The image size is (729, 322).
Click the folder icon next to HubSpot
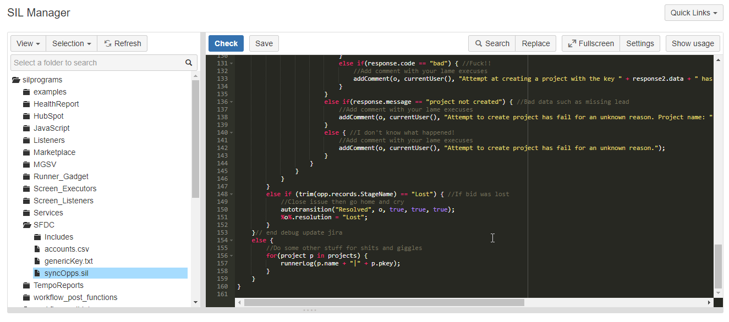(x=26, y=116)
